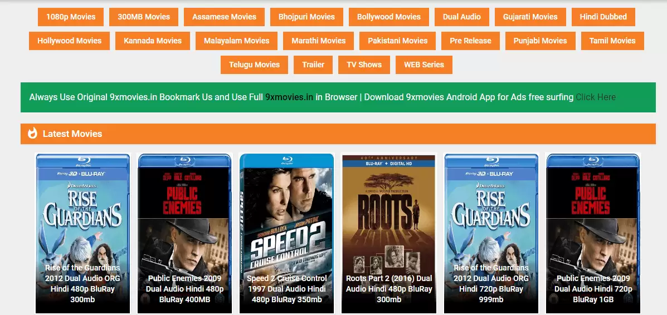The height and width of the screenshot is (315, 667).
Task: Browse Bollywood Movies category
Action: pos(389,17)
